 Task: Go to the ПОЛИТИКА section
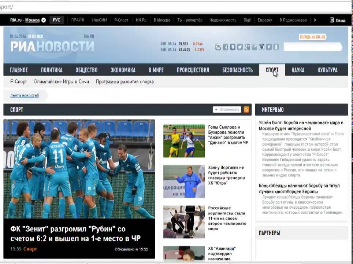[x=52, y=70]
